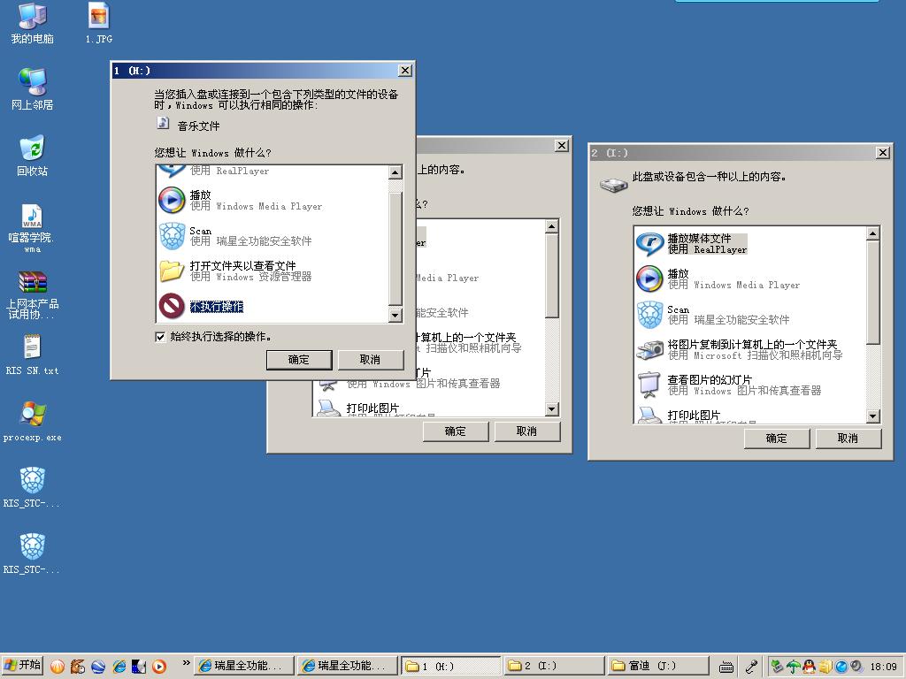Viewport: 906px width, 679px height.
Task: Click scroll-down arrow in 2 (I:) list
Action: tap(873, 416)
